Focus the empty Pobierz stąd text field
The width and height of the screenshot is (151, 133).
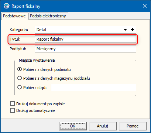pos(93,88)
